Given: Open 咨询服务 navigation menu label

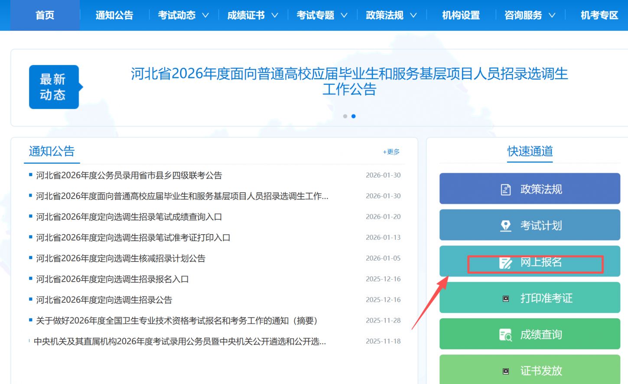Looking at the screenshot, I should click(524, 15).
